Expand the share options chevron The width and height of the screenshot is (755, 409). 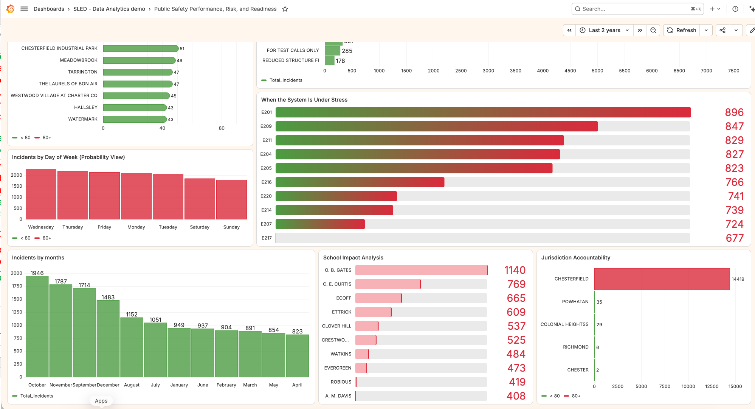pos(736,30)
